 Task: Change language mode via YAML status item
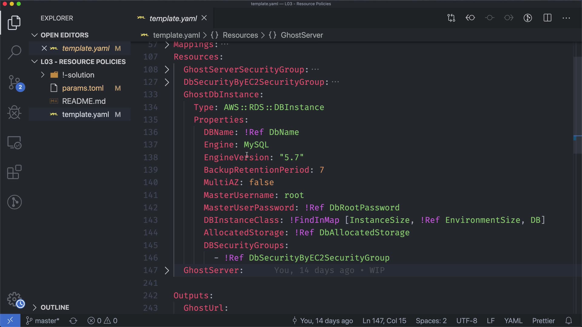coord(513,321)
